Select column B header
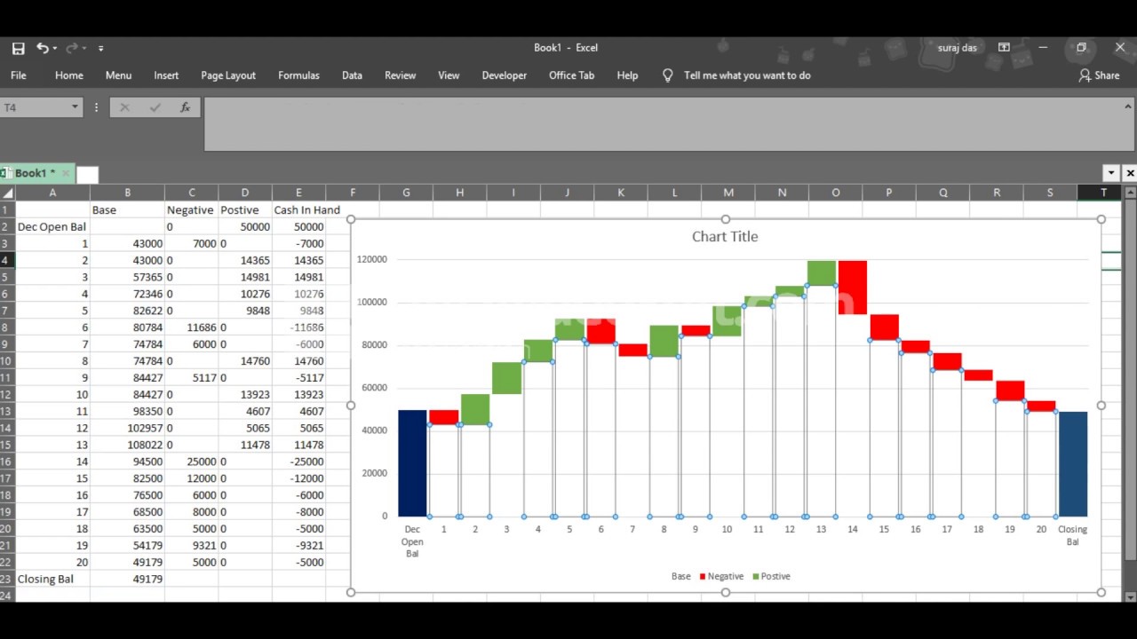1137x639 pixels. tap(127, 193)
